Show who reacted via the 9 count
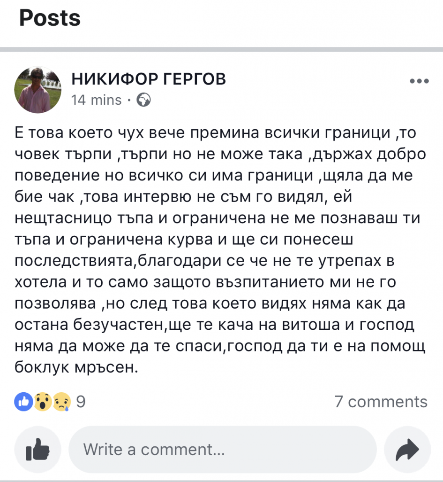 click(81, 402)
